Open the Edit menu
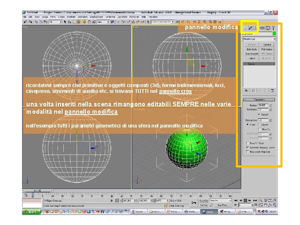The width and height of the screenshot is (300, 225). pos(30,17)
